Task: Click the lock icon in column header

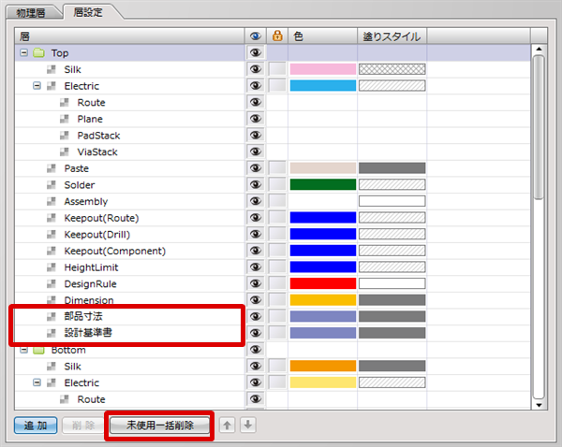Action: pyautogui.click(x=276, y=36)
